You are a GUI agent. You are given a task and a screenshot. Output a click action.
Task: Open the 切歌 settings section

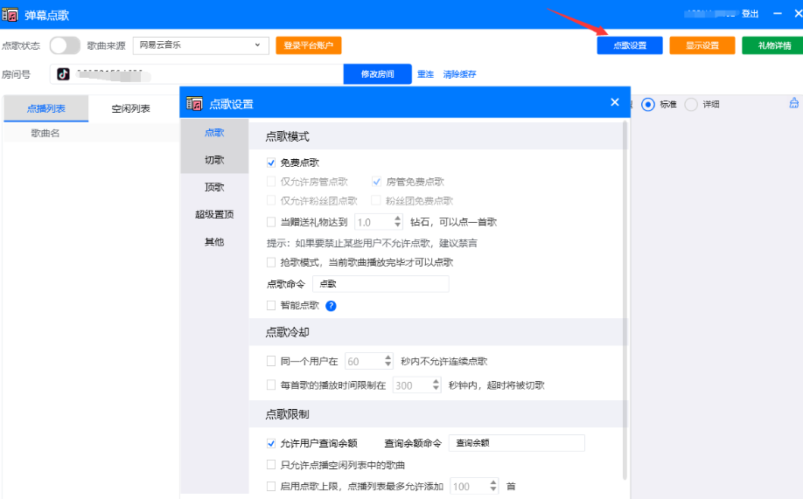click(x=214, y=160)
